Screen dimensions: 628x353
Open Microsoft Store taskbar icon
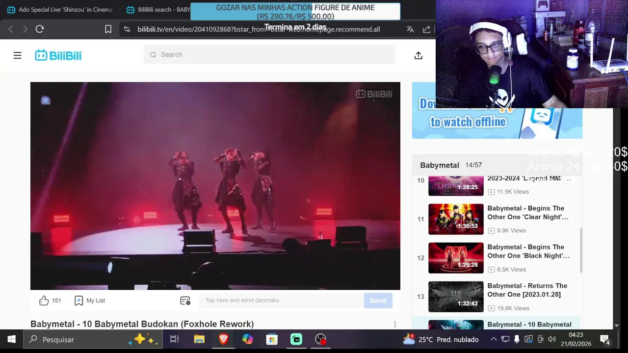[272, 339]
